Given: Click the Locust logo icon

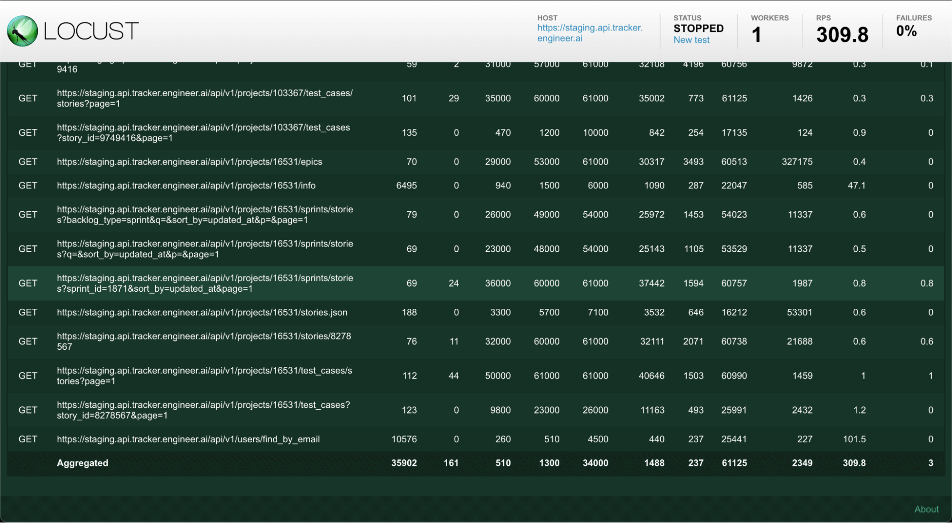Looking at the screenshot, I should pyautogui.click(x=22, y=31).
